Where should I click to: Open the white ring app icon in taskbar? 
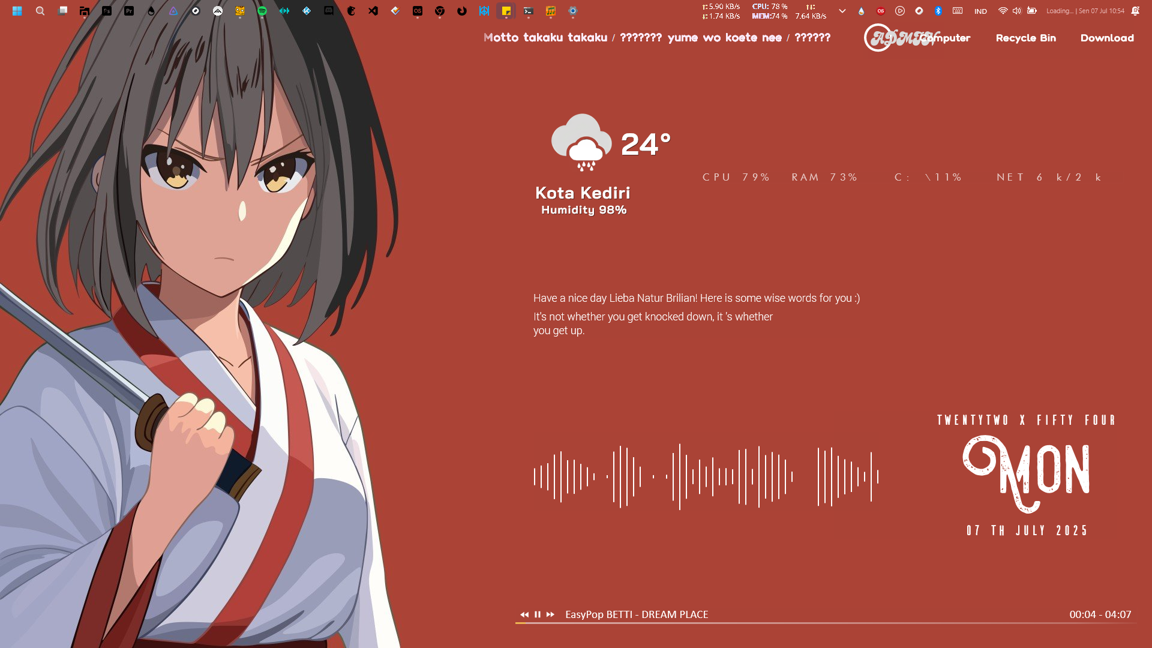coord(196,11)
